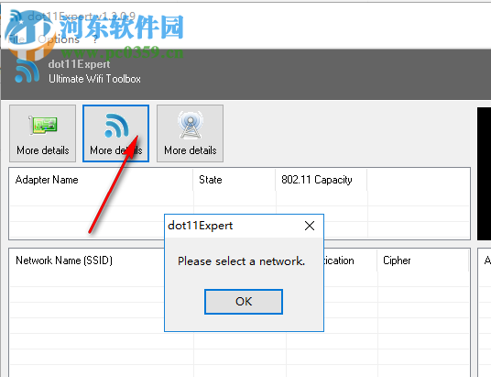Open the File menu
The width and height of the screenshot is (491, 377).
[16, 39]
